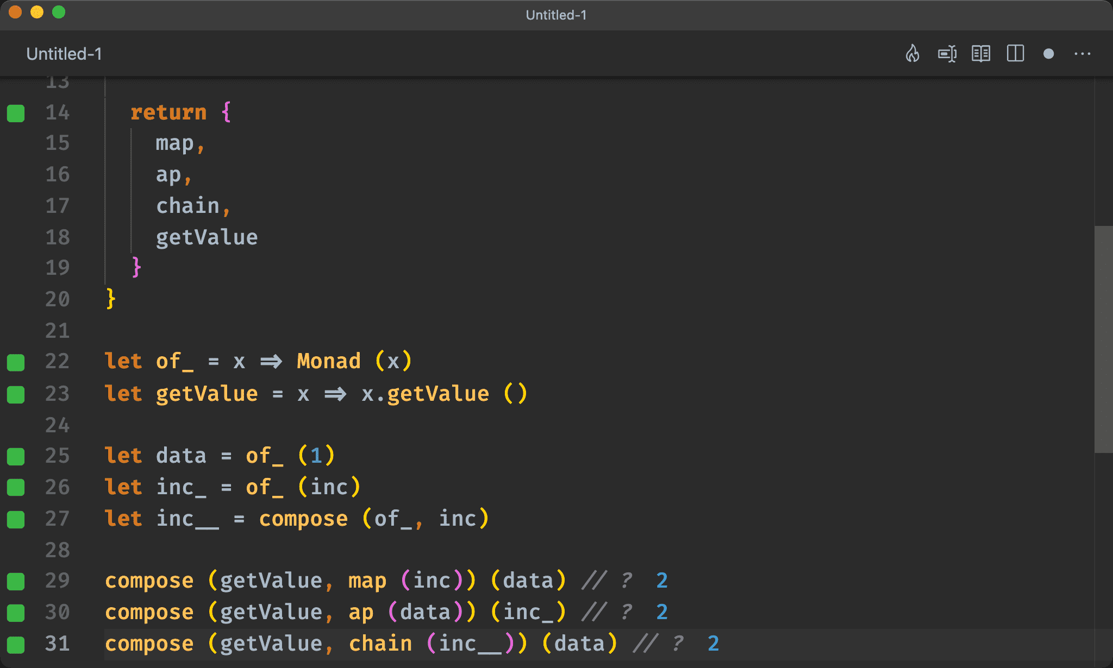Click the green coverage marker on line 29
This screenshot has height=668, width=1113.
point(16,581)
